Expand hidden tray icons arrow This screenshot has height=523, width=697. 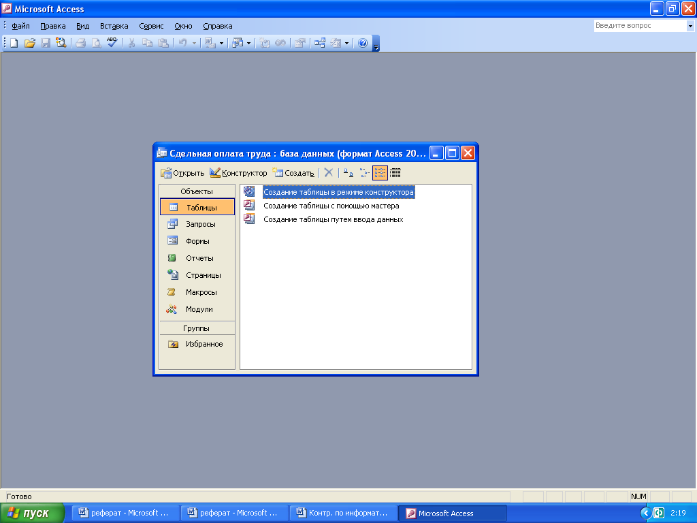click(645, 513)
